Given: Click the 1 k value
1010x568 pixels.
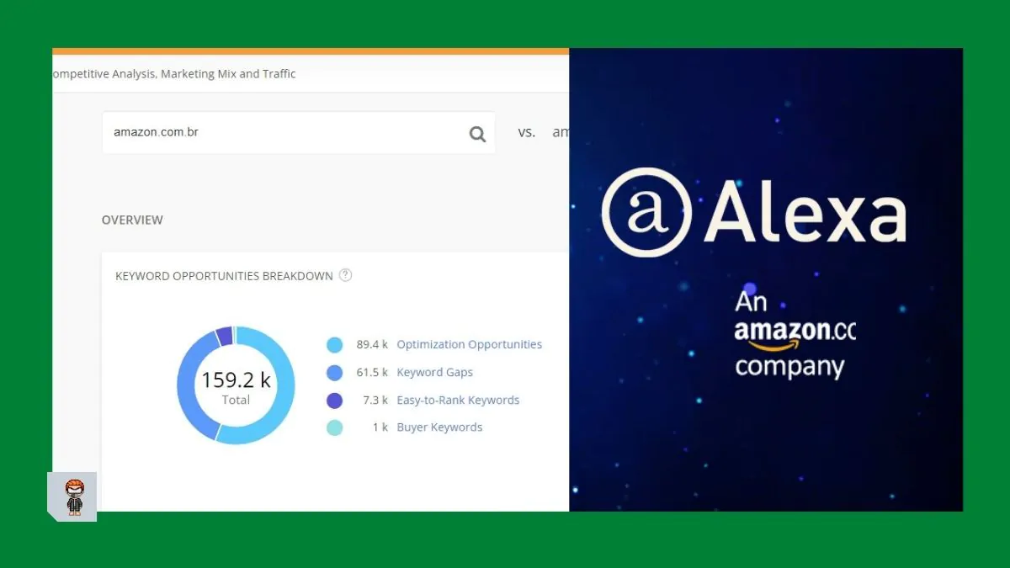Looking at the screenshot, I should pos(380,427).
